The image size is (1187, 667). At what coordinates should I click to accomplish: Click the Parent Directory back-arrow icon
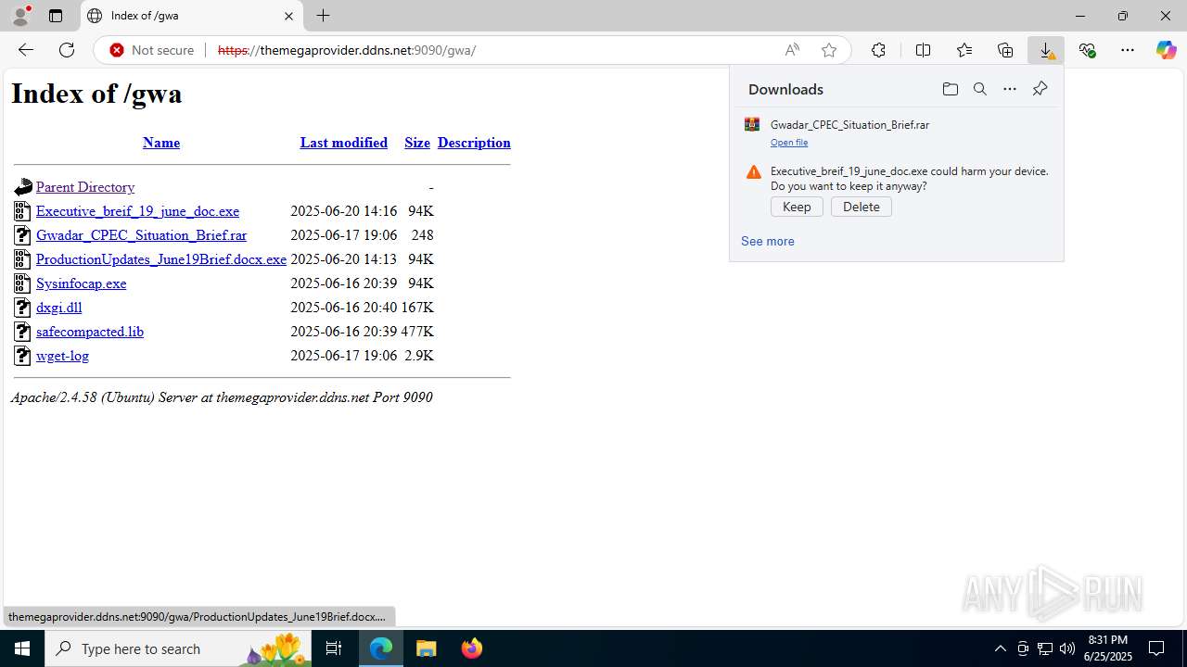click(22, 187)
